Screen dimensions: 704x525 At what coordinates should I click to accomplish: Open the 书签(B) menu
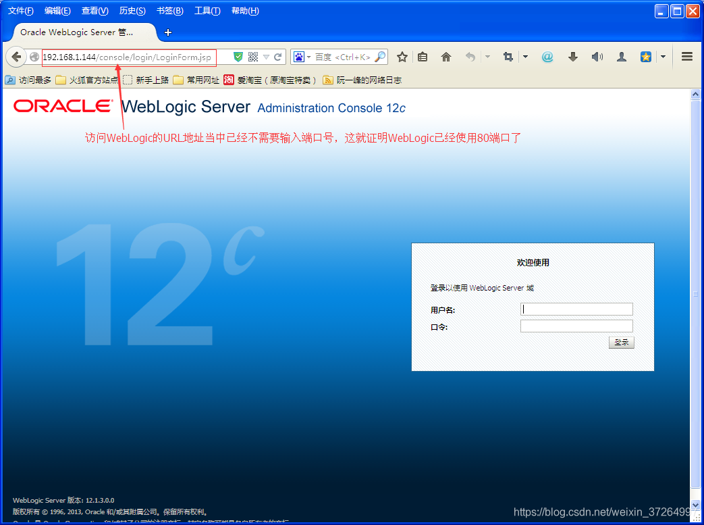click(169, 11)
